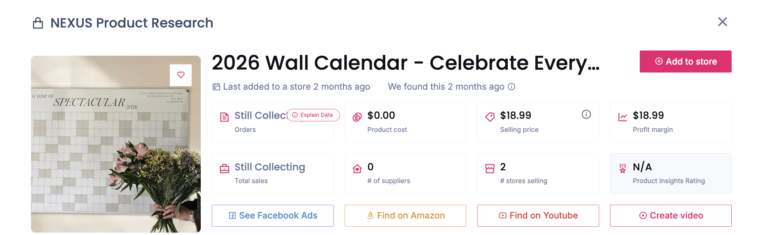Click Add to store
This screenshot has width=763, height=235.
pyautogui.click(x=685, y=61)
